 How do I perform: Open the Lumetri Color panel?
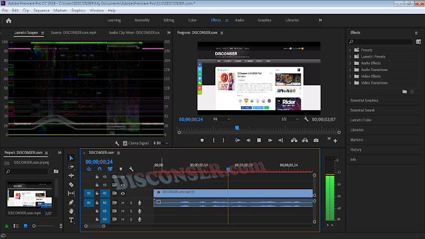coord(361,120)
